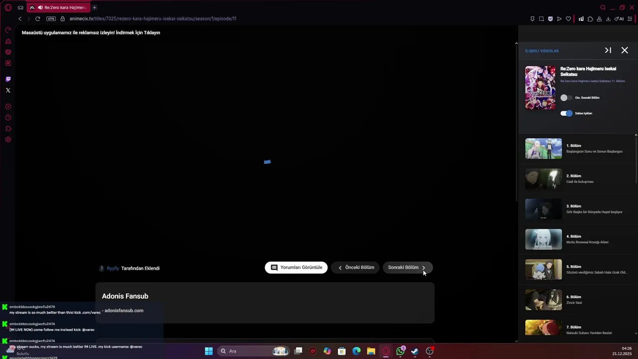Open WhatsApp from the taskbar
638x359 pixels.
(x=400, y=351)
